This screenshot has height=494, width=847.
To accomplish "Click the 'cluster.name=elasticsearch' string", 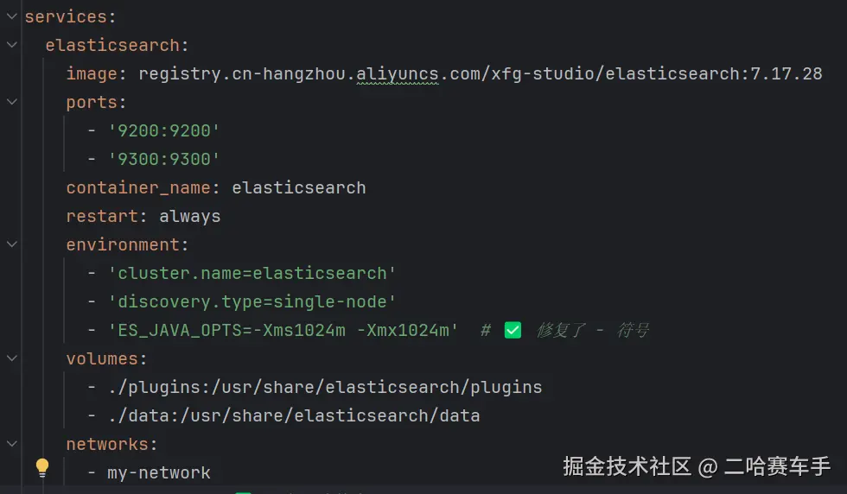I will click(x=252, y=273).
